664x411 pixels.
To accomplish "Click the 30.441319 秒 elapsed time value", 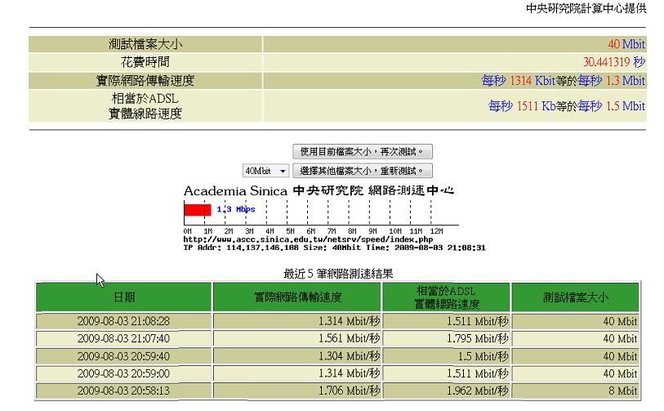I will pos(613,62).
